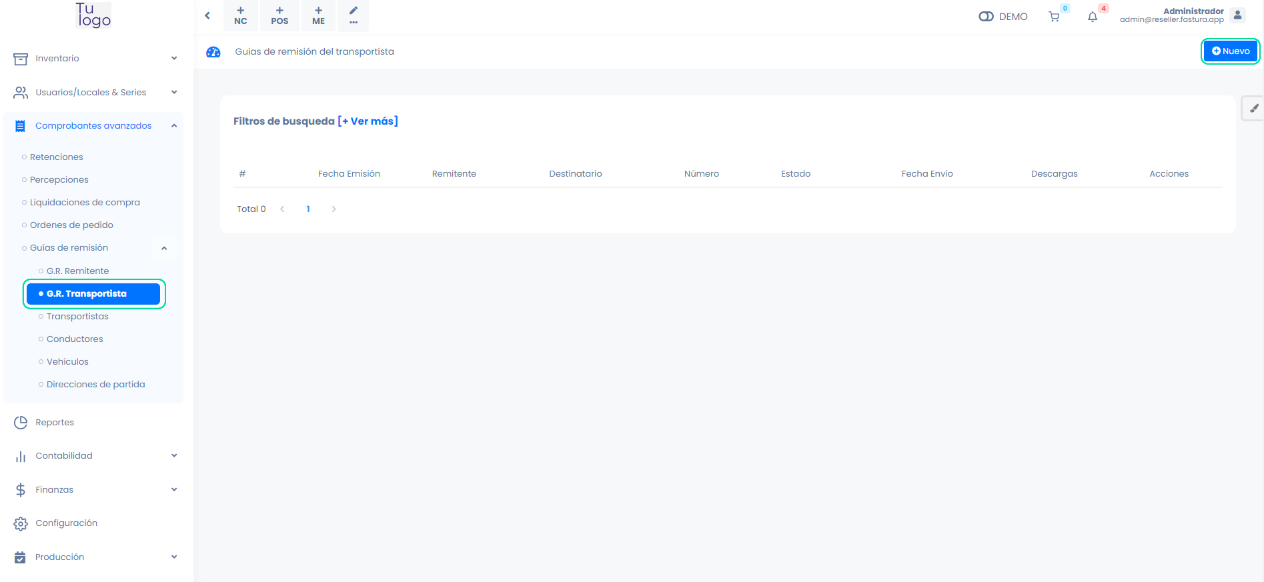
Task: Expand the Finanzas menu
Action: click(x=96, y=490)
